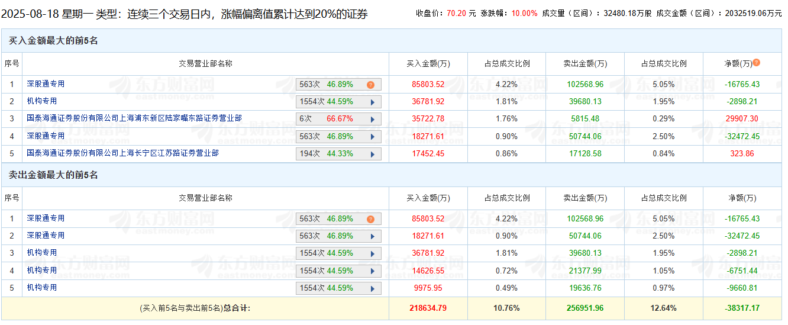Expand sell row 5 机构专用 1554次 stats box
Image resolution: width=788 pixels, height=325 pixels.
(x=372, y=288)
